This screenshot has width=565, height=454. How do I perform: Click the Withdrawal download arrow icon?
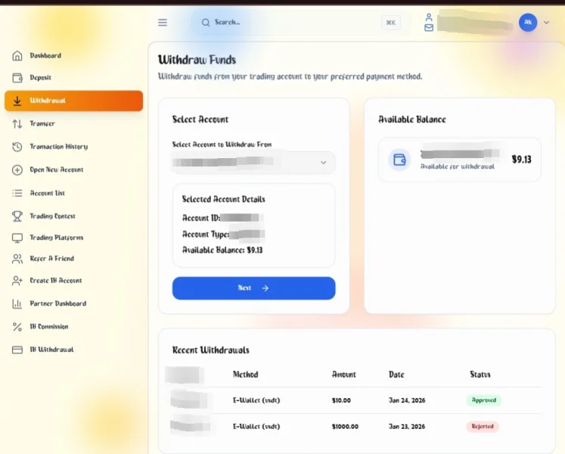[17, 101]
